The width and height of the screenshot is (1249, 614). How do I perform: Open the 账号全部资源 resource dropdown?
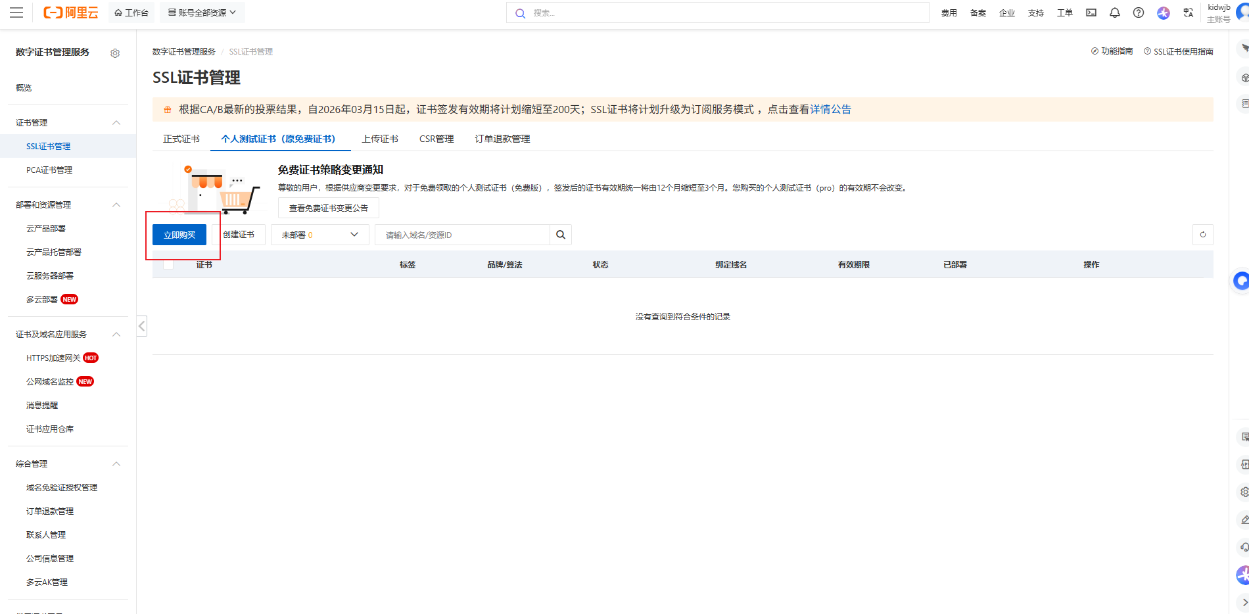tap(202, 12)
